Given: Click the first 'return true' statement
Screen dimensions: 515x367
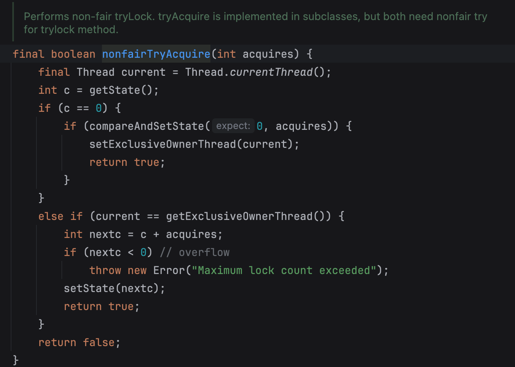Looking at the screenshot, I should pos(127,162).
